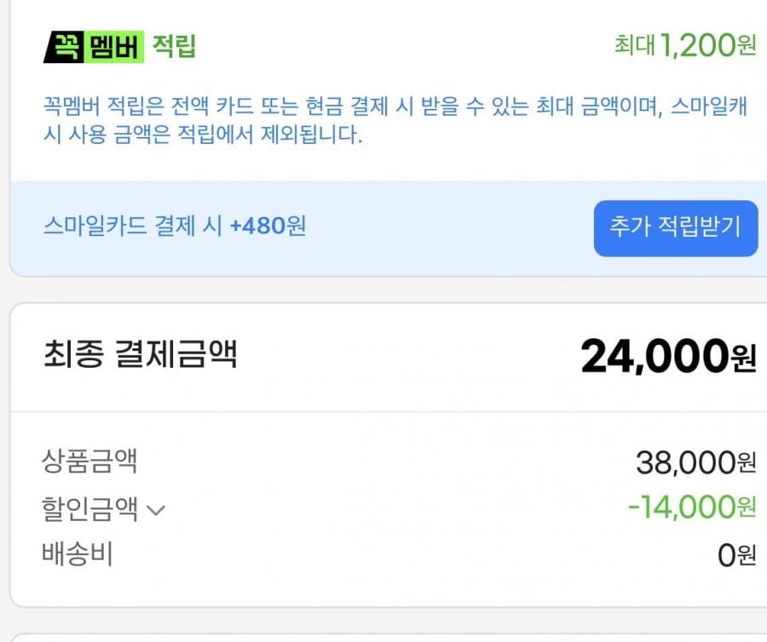Click the 배송비 label
Viewport: 767px width, 642px height.
pos(77,554)
